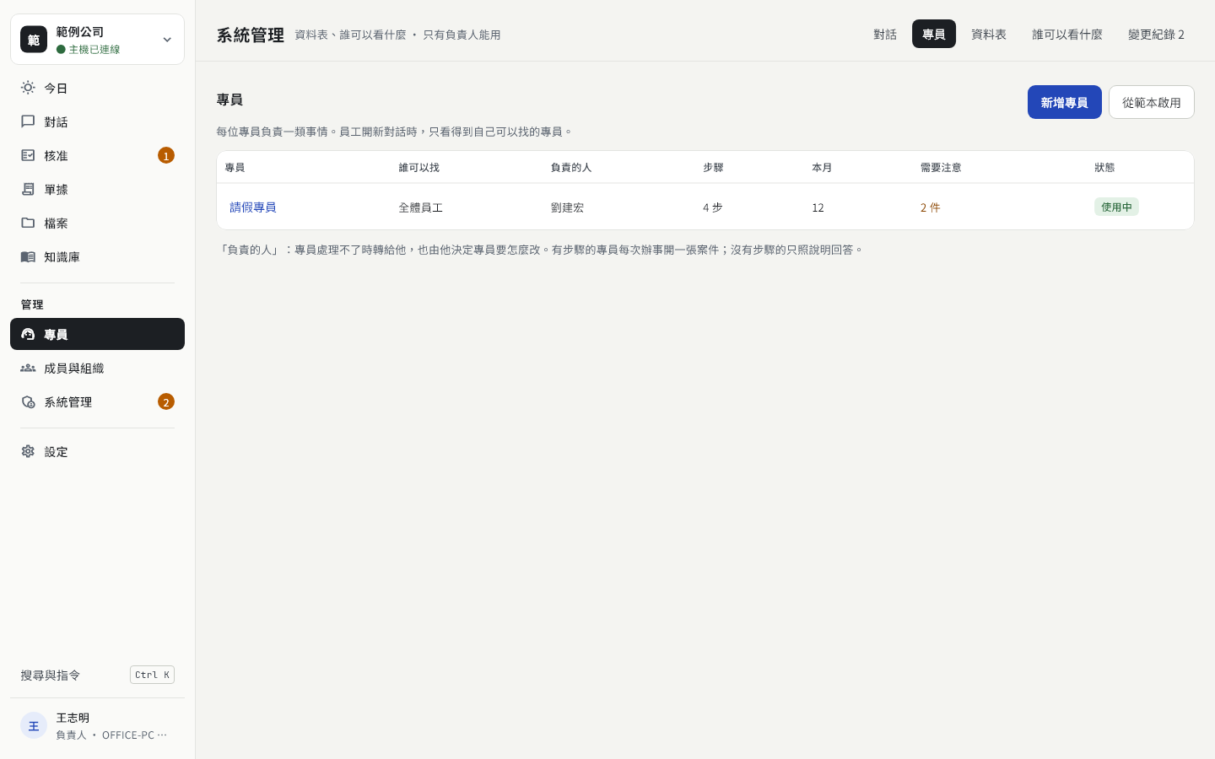Image resolution: width=1215 pixels, height=759 pixels.
Task: Click the 今日 sun icon
Action: point(28,88)
